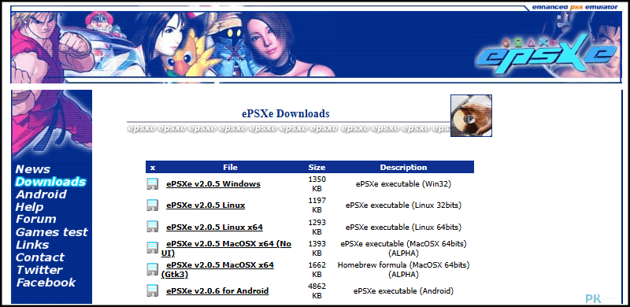Click description 'ePSXe executable (Win32)'
This screenshot has width=630, height=307.
click(x=403, y=184)
